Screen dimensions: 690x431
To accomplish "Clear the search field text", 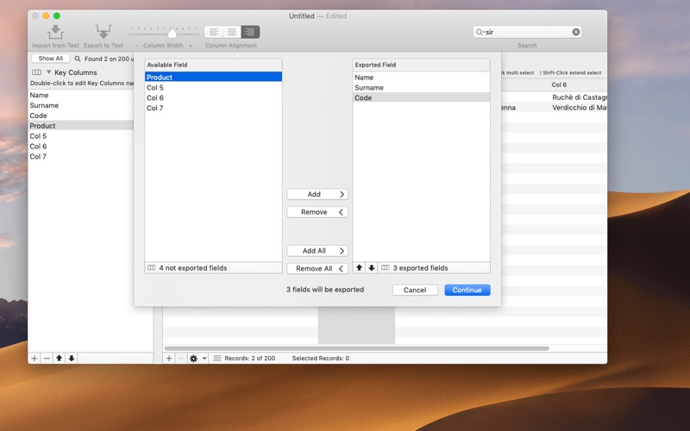I will pyautogui.click(x=576, y=32).
